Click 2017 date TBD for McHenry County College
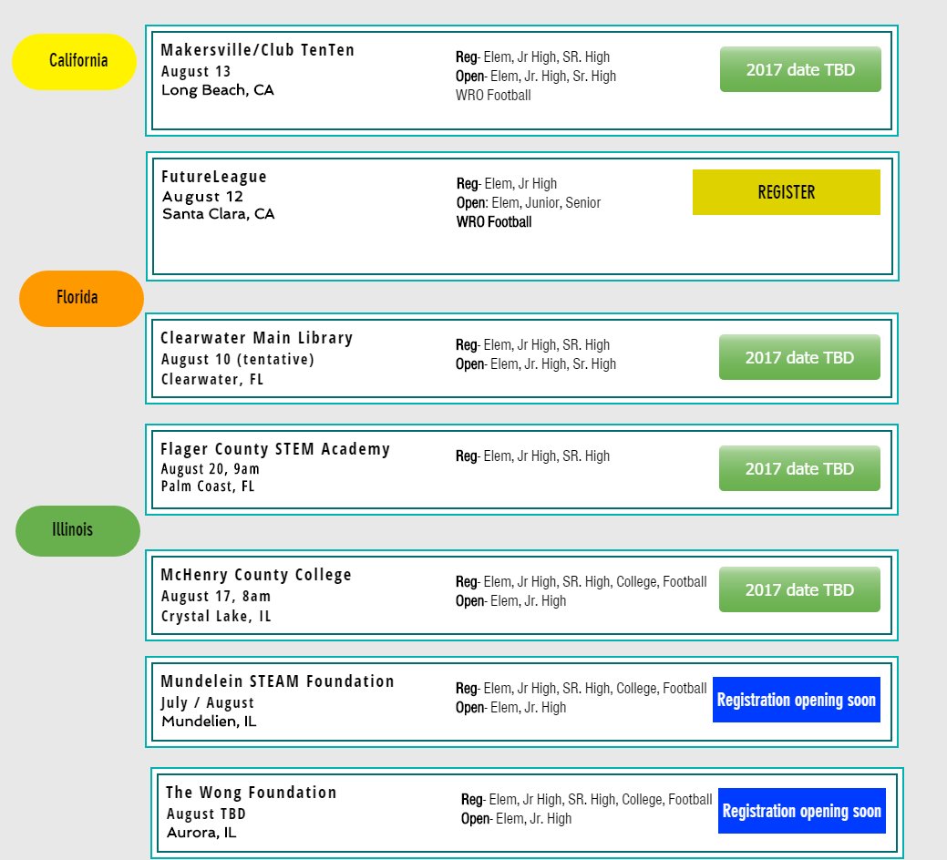 799,589
